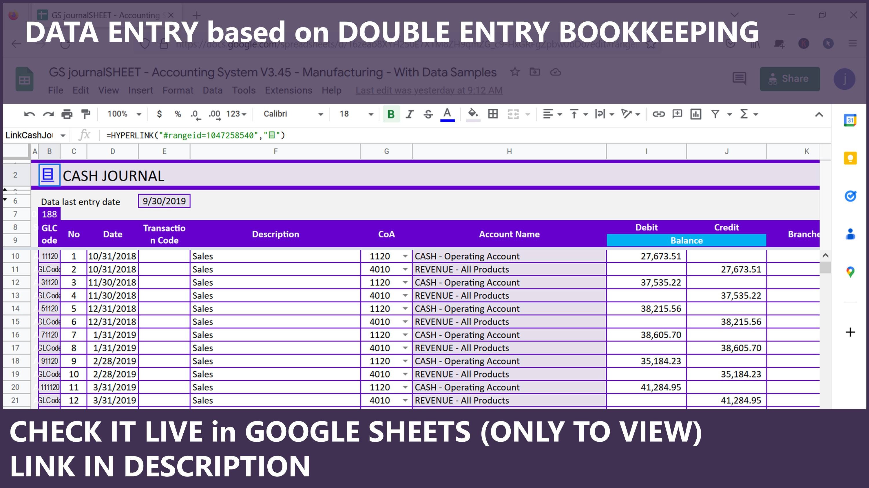
Task: Toggle strikethrough formatting
Action: pyautogui.click(x=428, y=114)
